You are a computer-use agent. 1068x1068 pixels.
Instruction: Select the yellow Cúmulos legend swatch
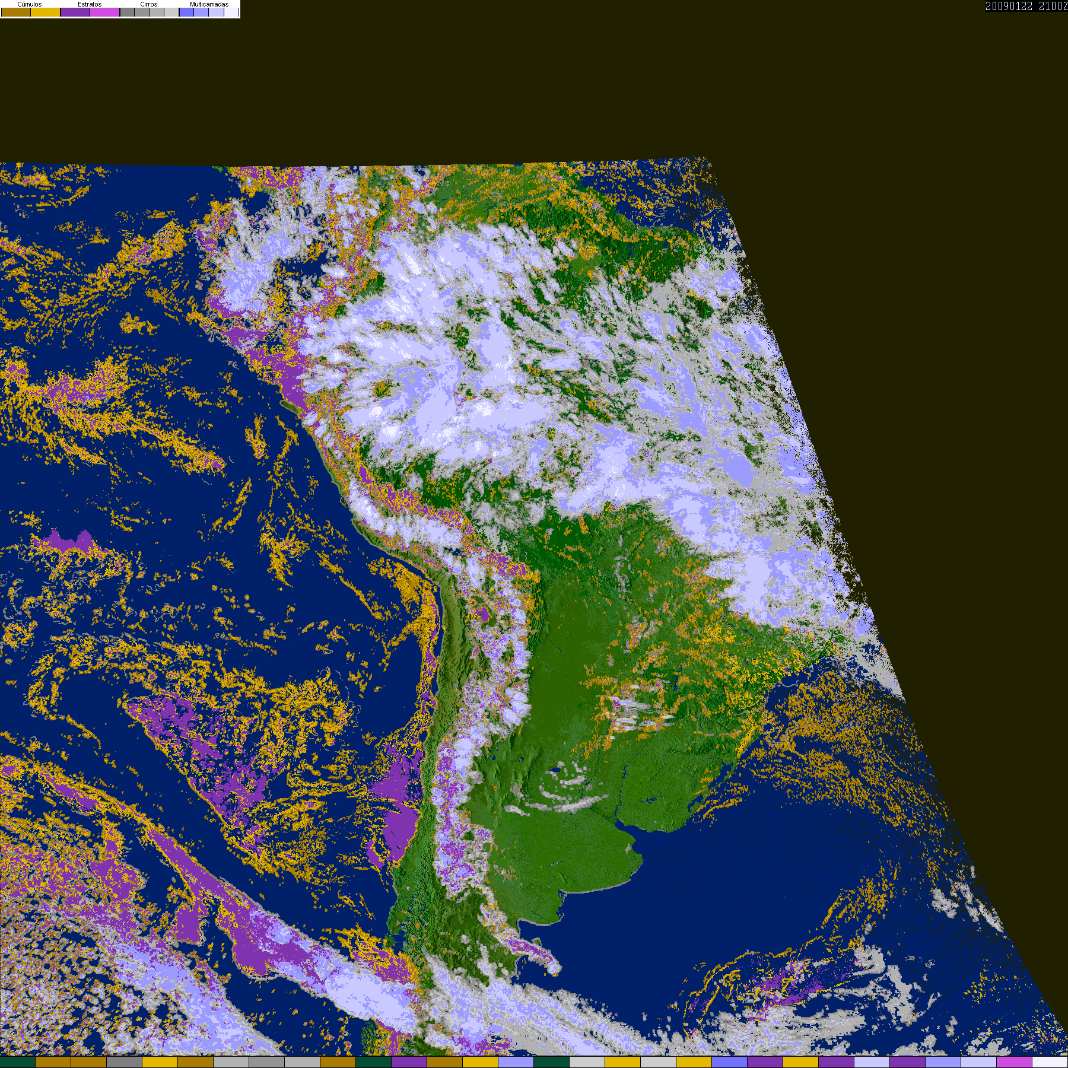coord(46,12)
